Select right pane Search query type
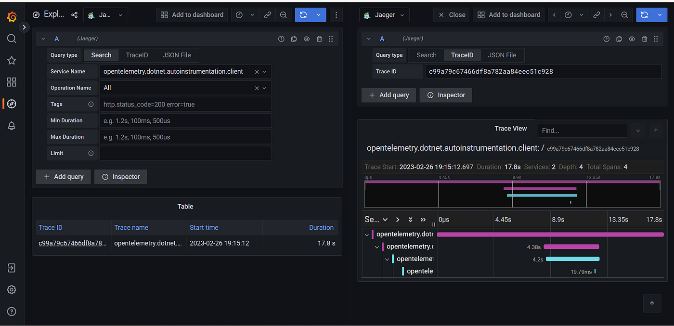 427,55
